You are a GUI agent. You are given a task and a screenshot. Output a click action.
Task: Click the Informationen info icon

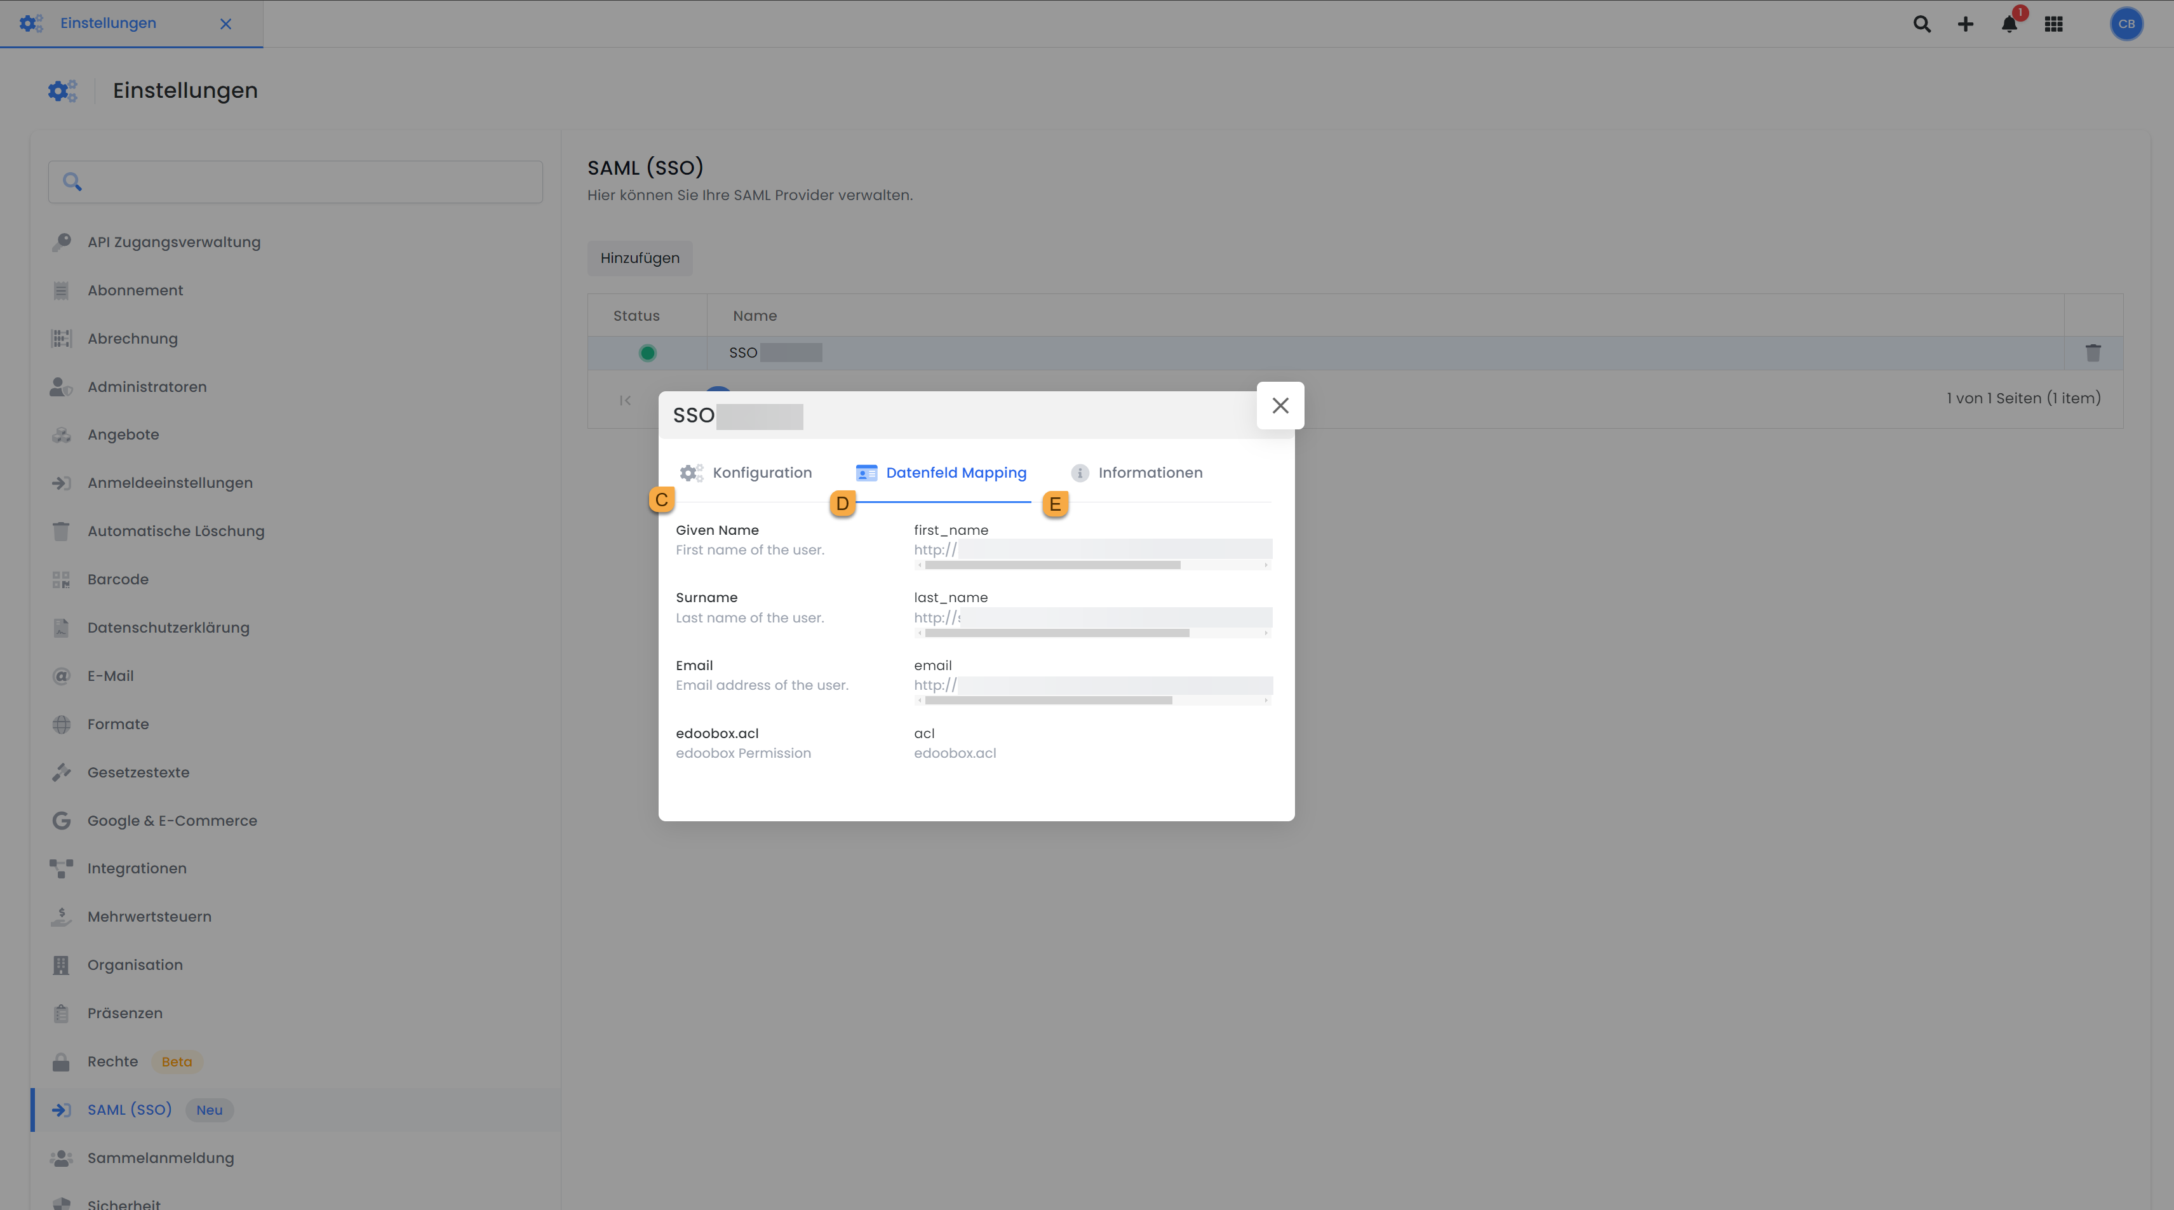pyautogui.click(x=1080, y=473)
